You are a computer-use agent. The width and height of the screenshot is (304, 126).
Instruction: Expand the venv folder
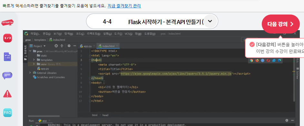tap(34, 64)
